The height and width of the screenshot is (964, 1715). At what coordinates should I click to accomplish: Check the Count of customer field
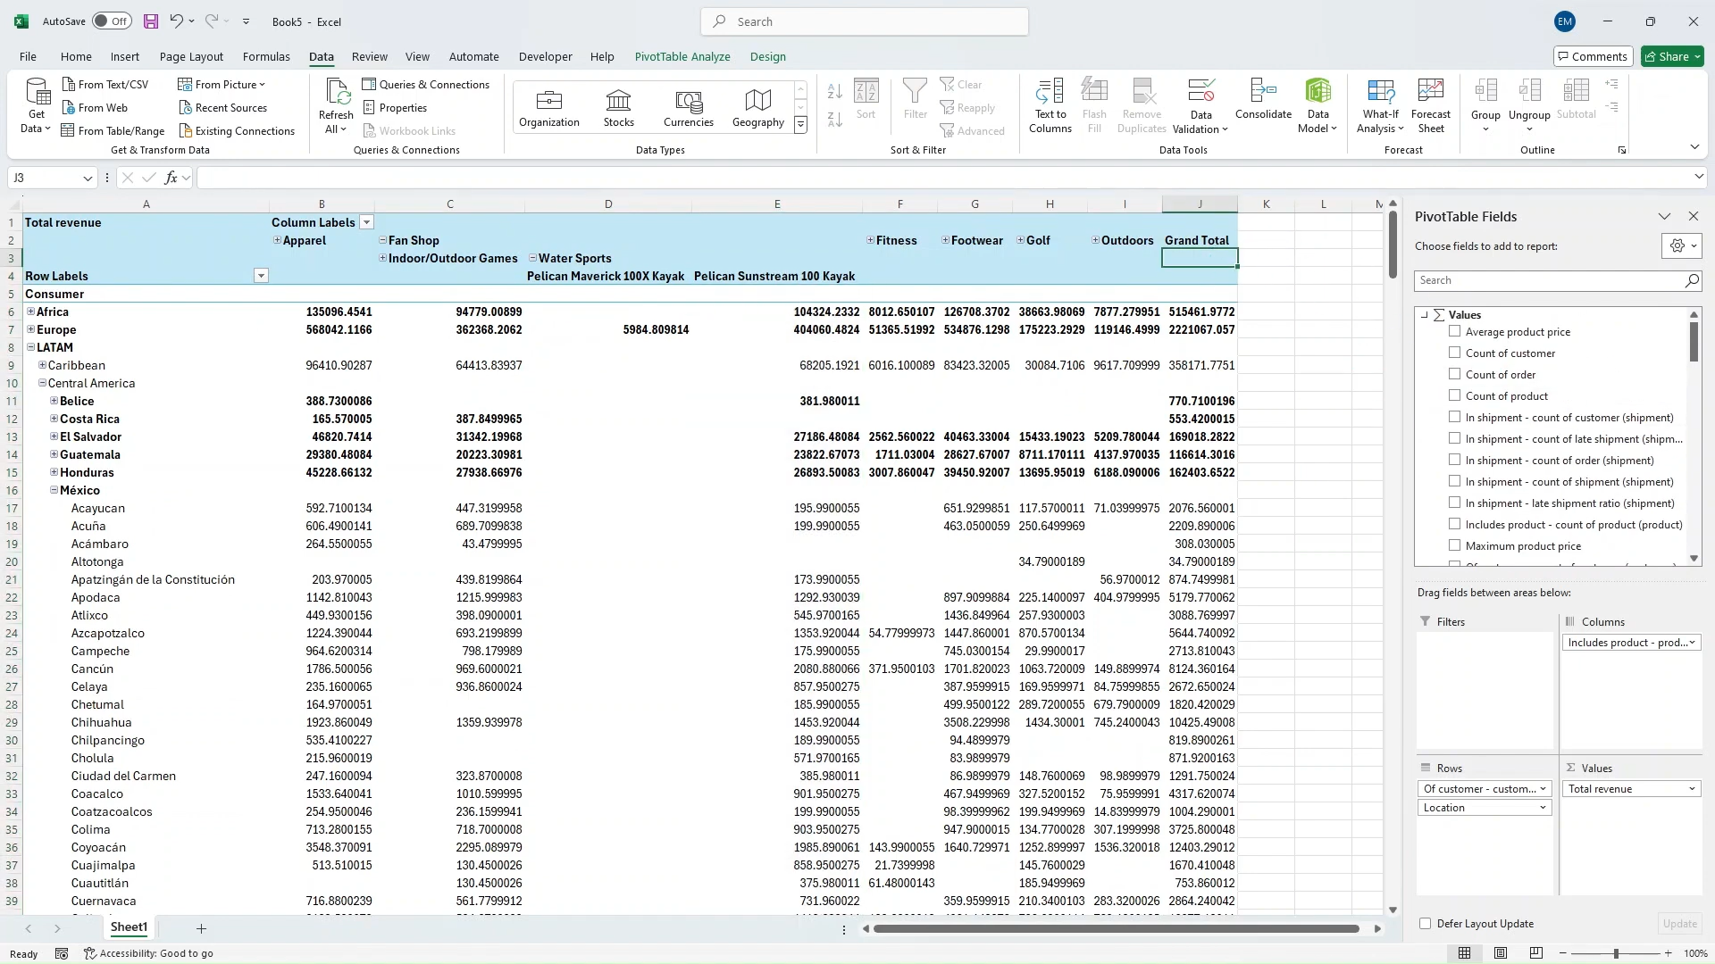tap(1454, 353)
